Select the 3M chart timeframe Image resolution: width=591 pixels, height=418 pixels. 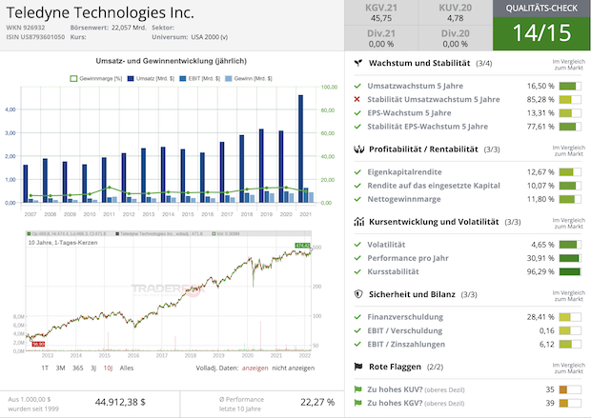(60, 368)
